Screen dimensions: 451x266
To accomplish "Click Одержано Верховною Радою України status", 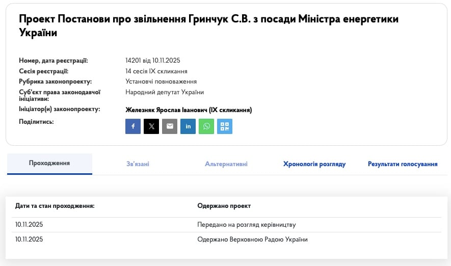I will click(x=253, y=240).
